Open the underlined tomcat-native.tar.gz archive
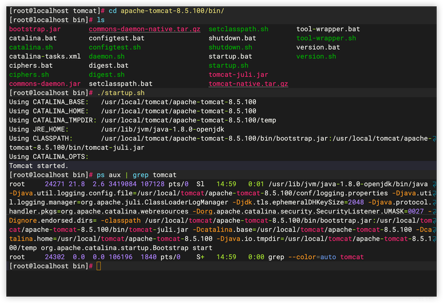The width and height of the screenshot is (443, 303). [248, 84]
